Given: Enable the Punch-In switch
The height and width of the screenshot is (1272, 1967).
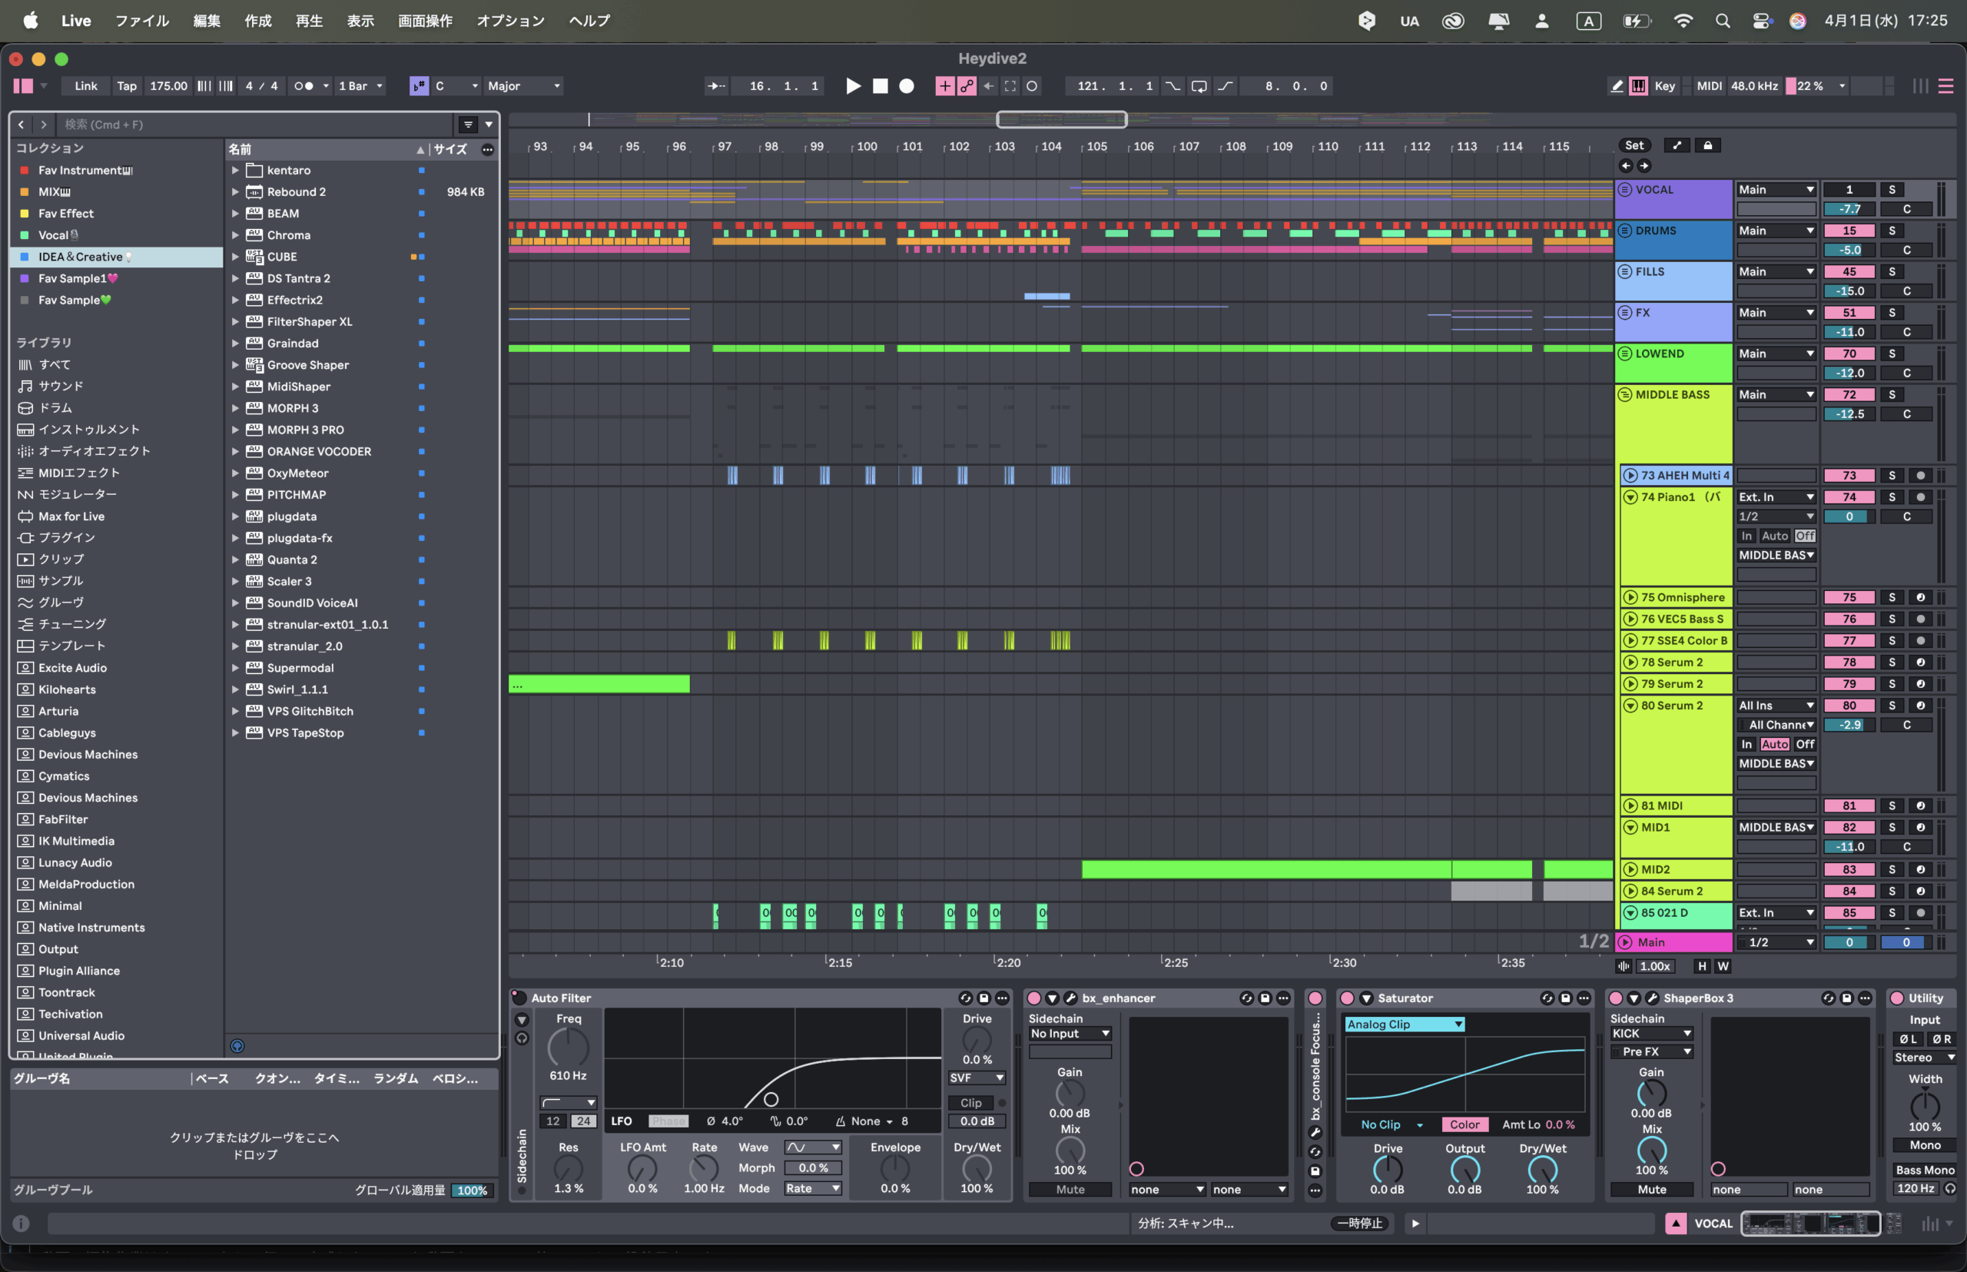Looking at the screenshot, I should tap(1173, 86).
